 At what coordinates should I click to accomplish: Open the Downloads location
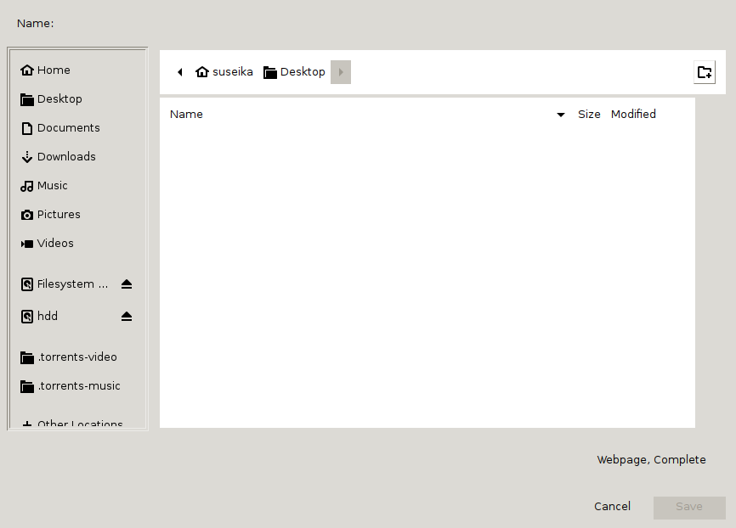pos(65,156)
